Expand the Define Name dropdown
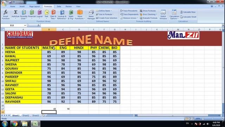Screen dimensions: 225x127 [x=111, y=11]
